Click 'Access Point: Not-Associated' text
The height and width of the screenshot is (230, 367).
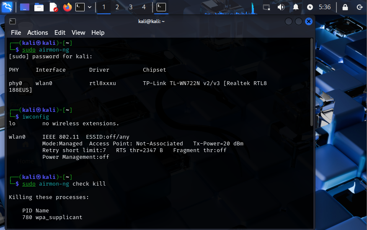(136, 144)
